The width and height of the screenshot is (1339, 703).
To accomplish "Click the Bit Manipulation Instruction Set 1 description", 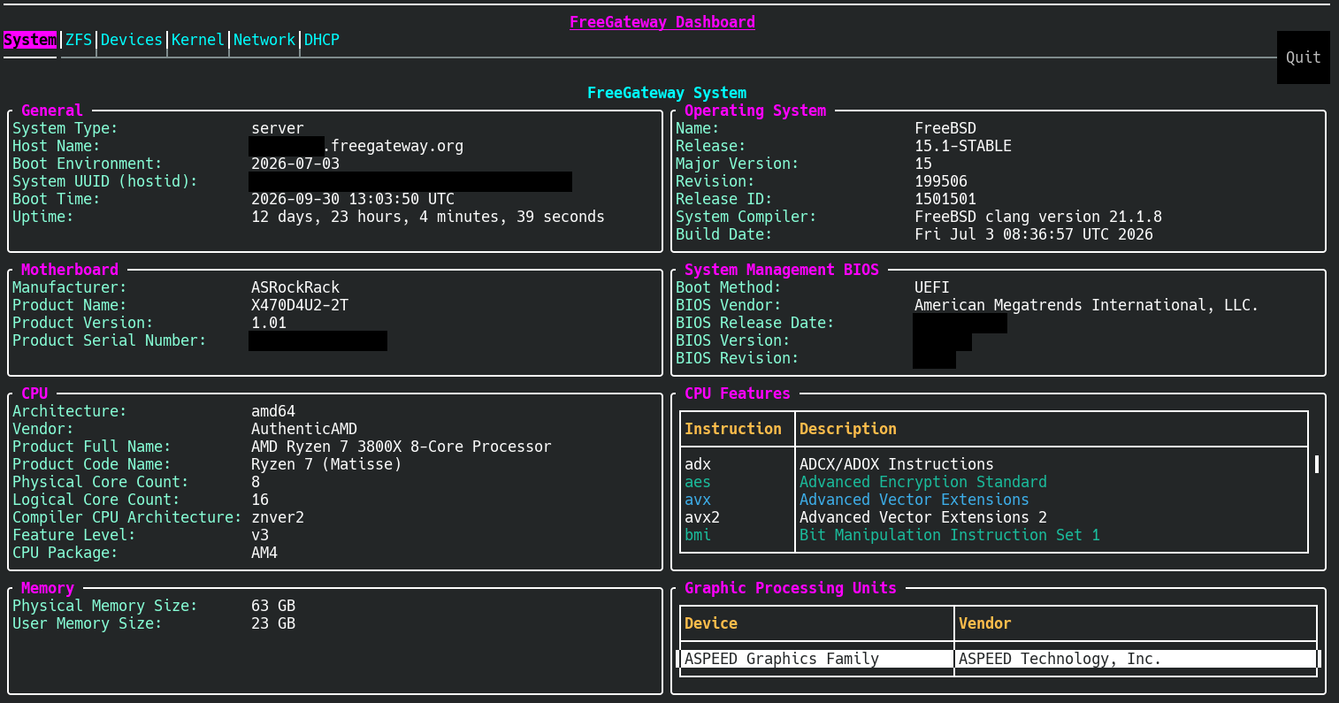I will click(950, 535).
